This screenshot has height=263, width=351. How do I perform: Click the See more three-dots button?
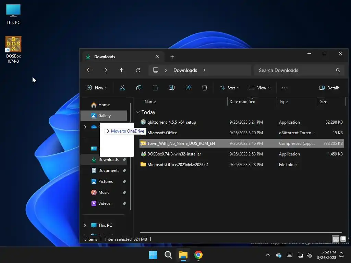(285, 88)
